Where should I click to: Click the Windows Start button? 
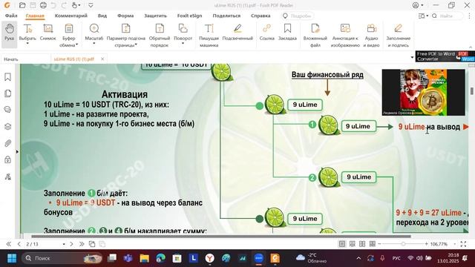(12, 258)
